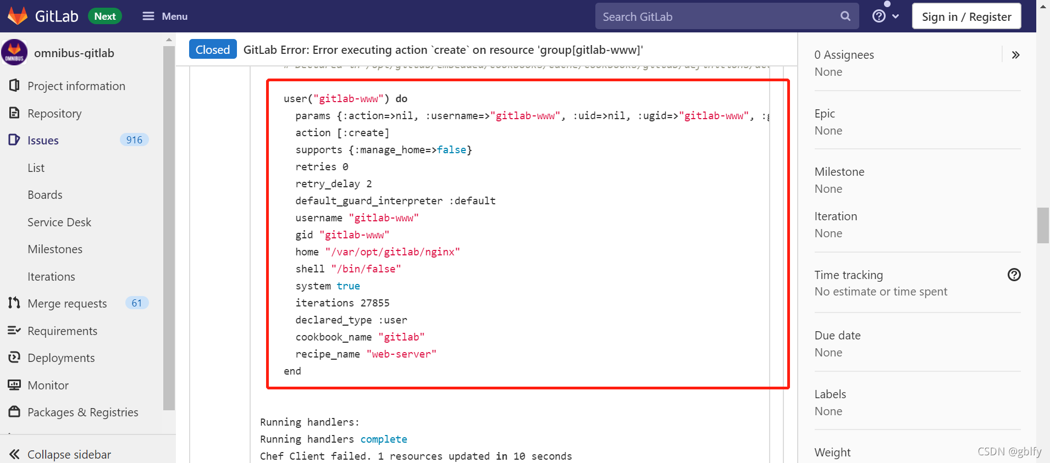Click 'iterations 27855' code line
Viewport: 1050px width, 463px height.
342,303
